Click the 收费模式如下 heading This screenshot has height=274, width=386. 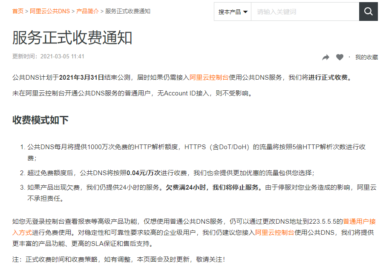coord(40,120)
